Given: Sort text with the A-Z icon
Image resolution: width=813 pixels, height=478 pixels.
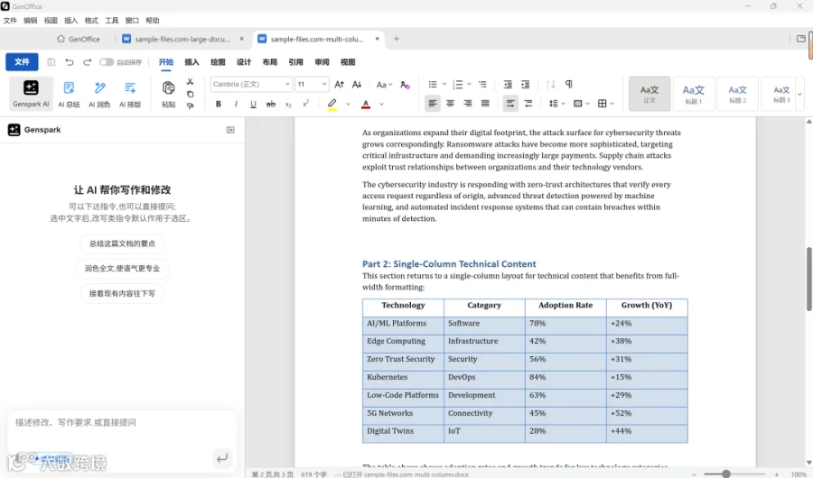Looking at the screenshot, I should (x=551, y=85).
